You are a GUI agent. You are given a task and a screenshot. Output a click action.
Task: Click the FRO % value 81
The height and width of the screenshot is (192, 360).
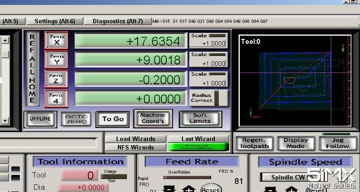click(x=239, y=181)
